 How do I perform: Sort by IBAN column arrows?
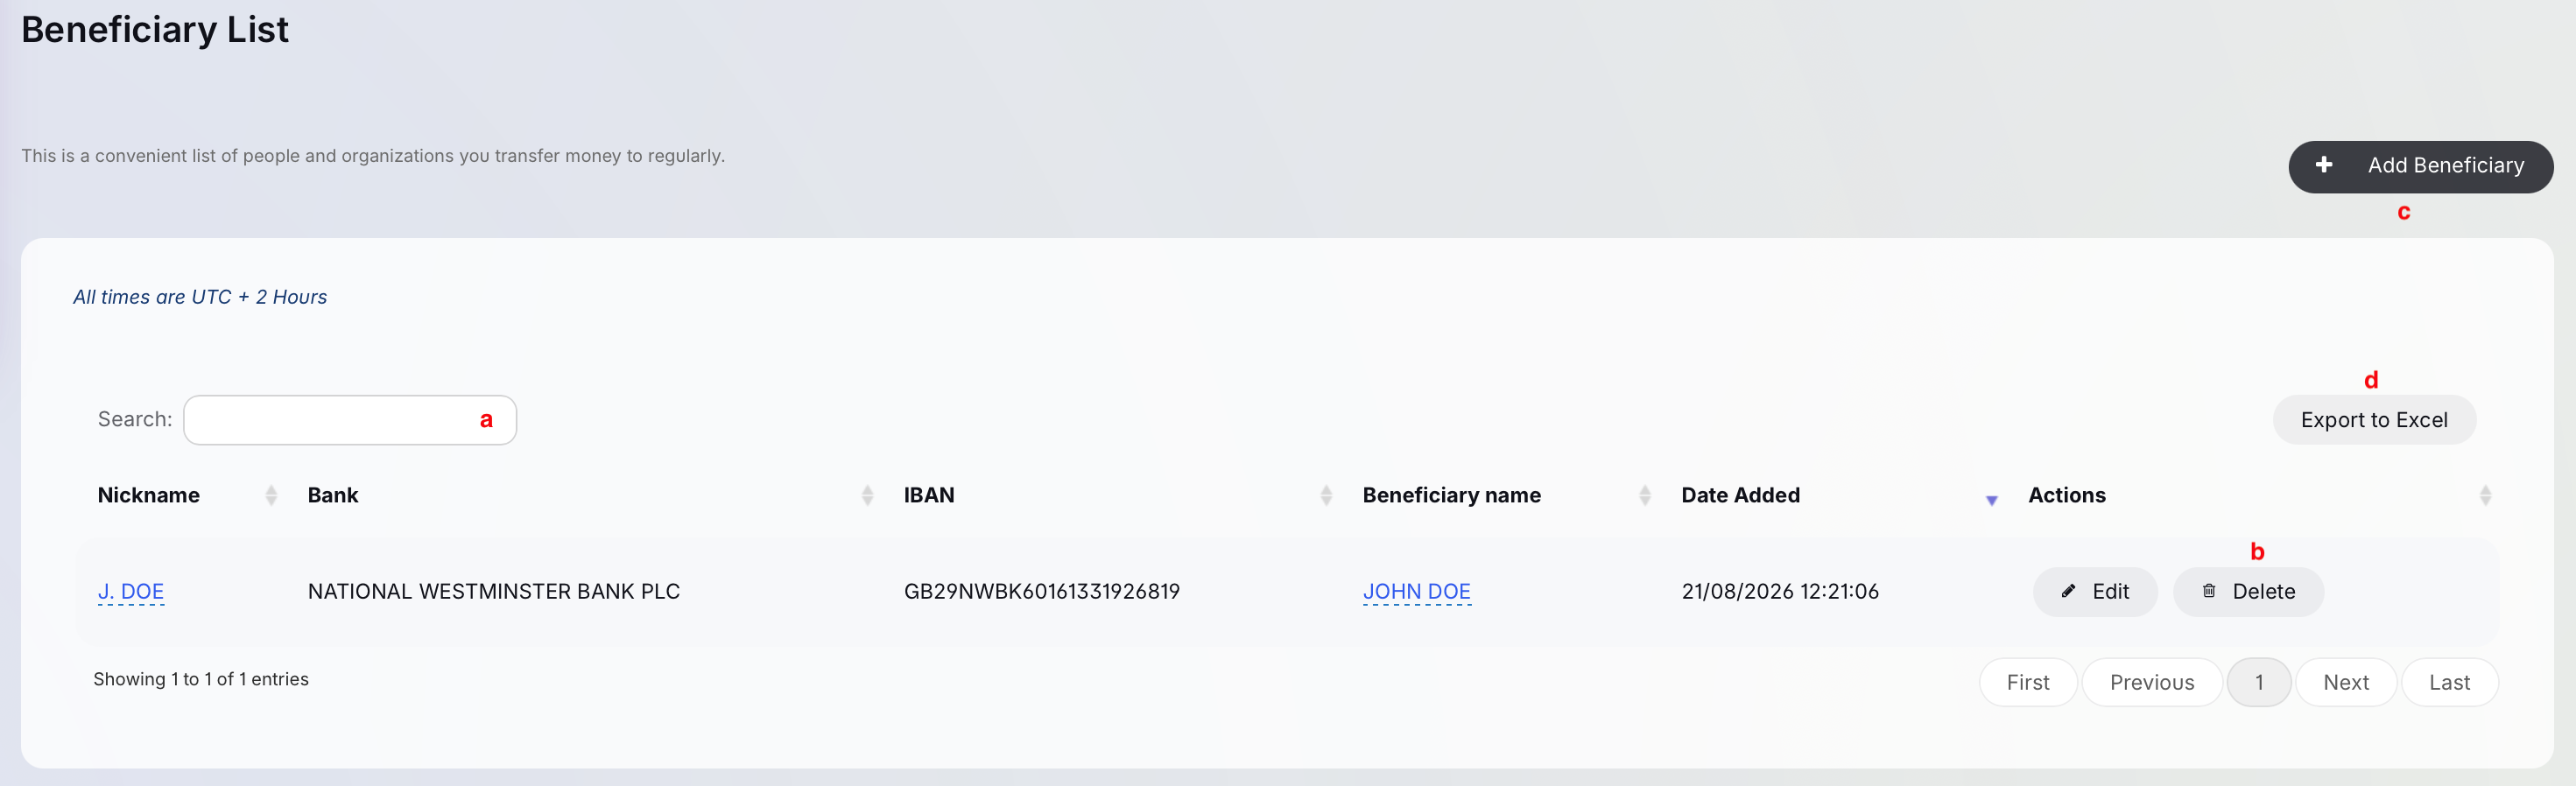pos(1326,495)
